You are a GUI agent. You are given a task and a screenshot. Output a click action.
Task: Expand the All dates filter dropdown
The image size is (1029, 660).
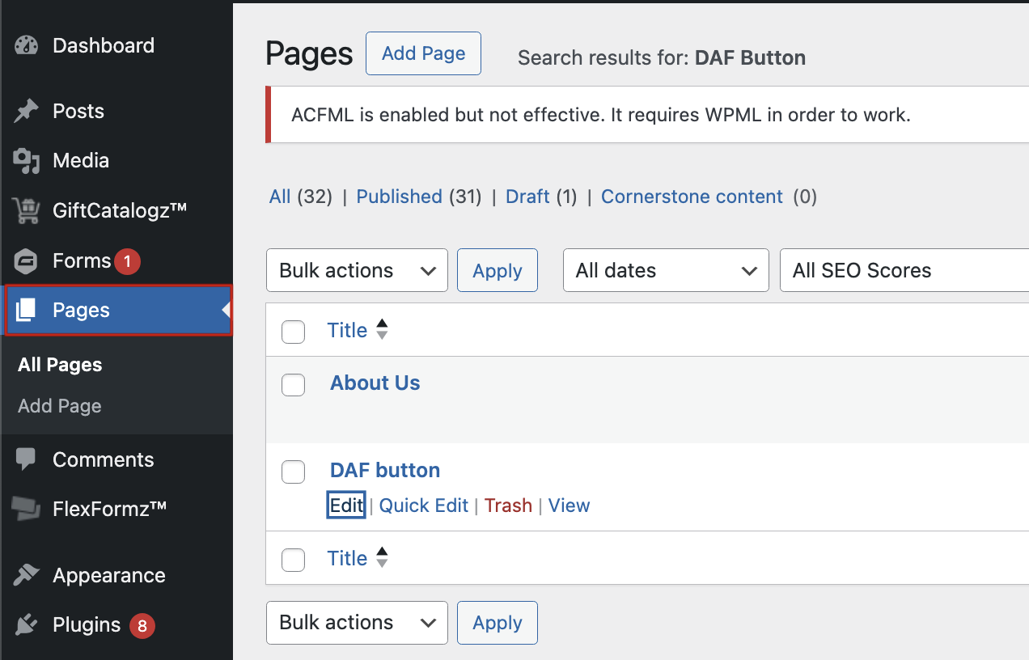pos(666,270)
